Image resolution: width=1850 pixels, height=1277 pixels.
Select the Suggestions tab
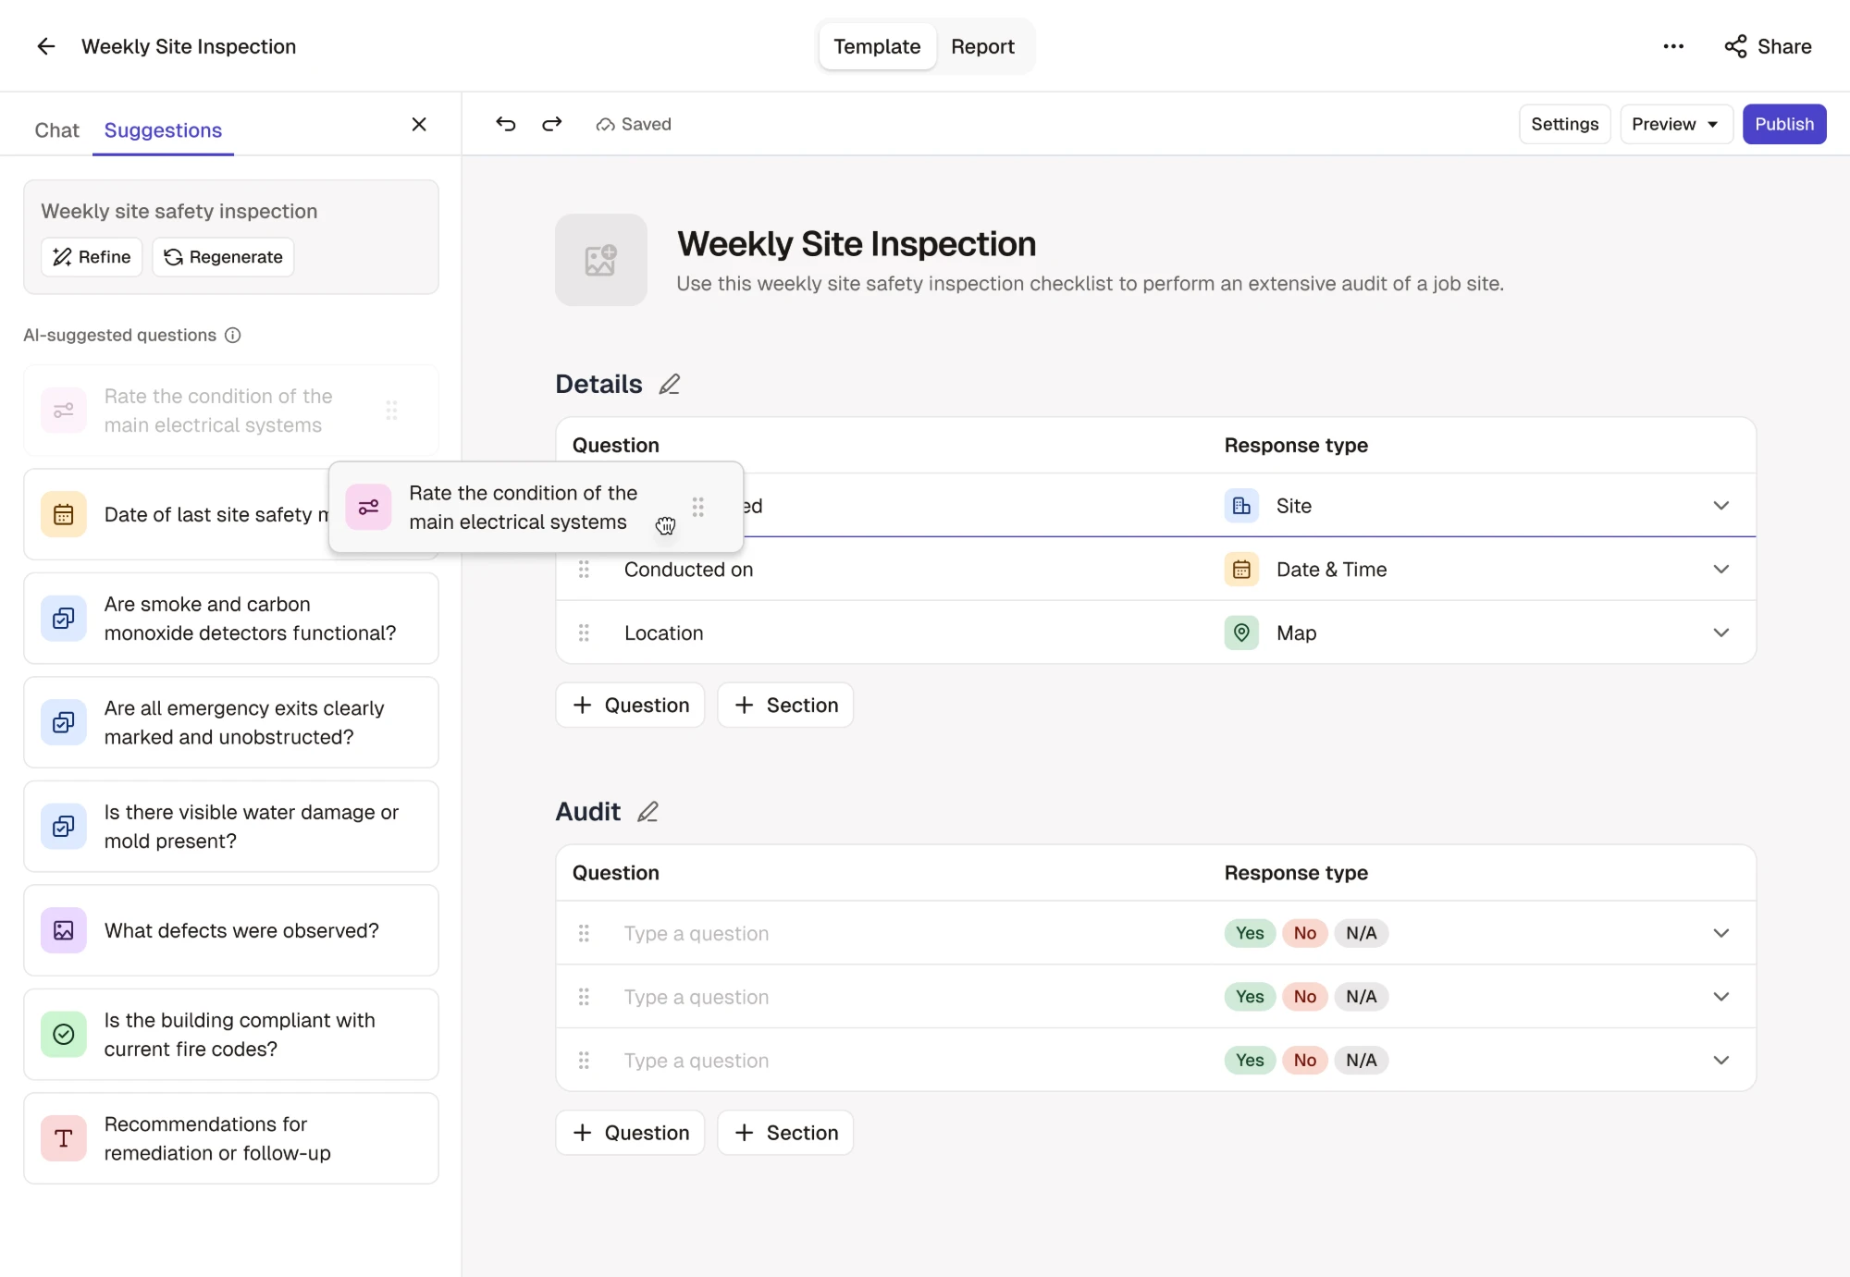click(x=163, y=130)
